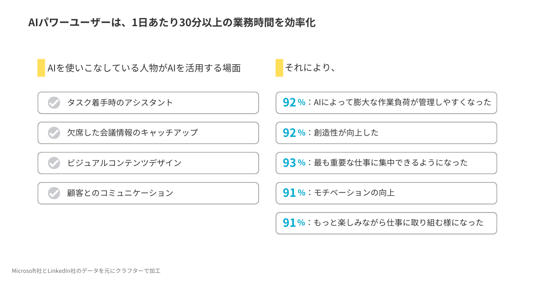Select the 顧客とのコミュニケーション box
This screenshot has width=541, height=283.
coord(148,193)
